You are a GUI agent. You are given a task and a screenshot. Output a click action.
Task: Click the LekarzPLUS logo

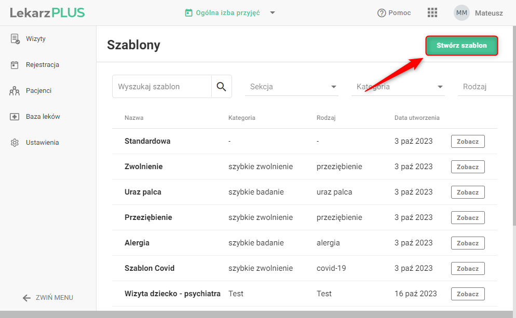coord(47,13)
